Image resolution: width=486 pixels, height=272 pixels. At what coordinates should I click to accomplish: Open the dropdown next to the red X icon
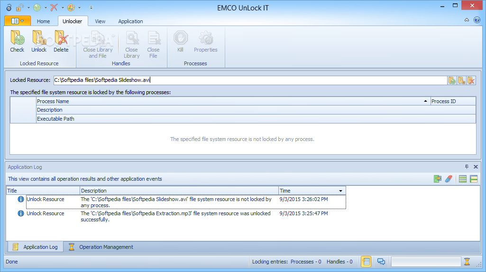coord(63,8)
